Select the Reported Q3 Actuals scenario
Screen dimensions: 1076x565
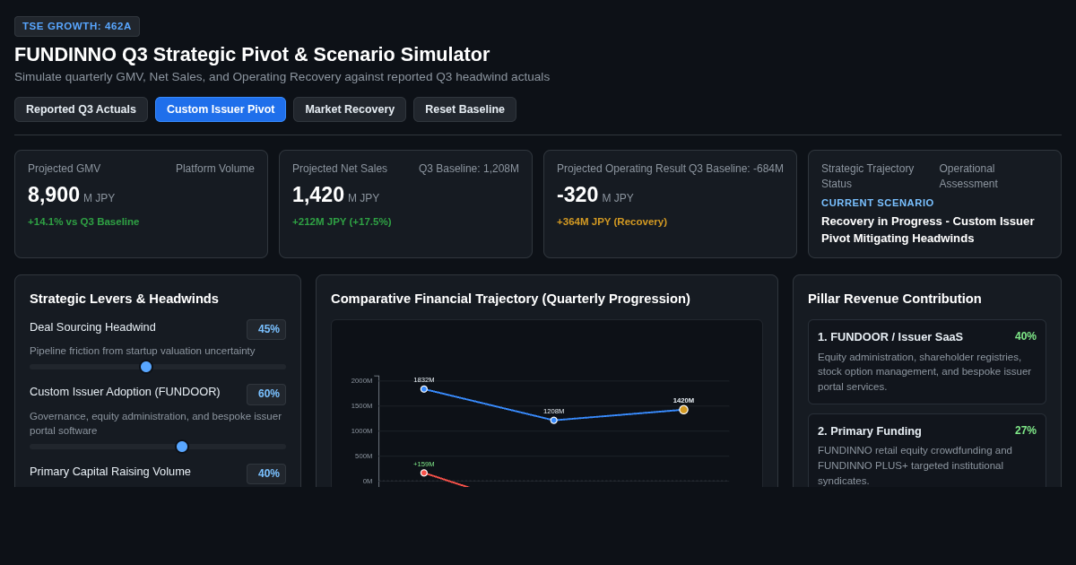[x=81, y=109]
